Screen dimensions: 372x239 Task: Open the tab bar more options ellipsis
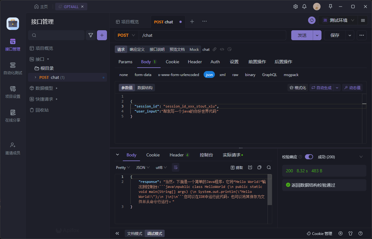[205, 21]
